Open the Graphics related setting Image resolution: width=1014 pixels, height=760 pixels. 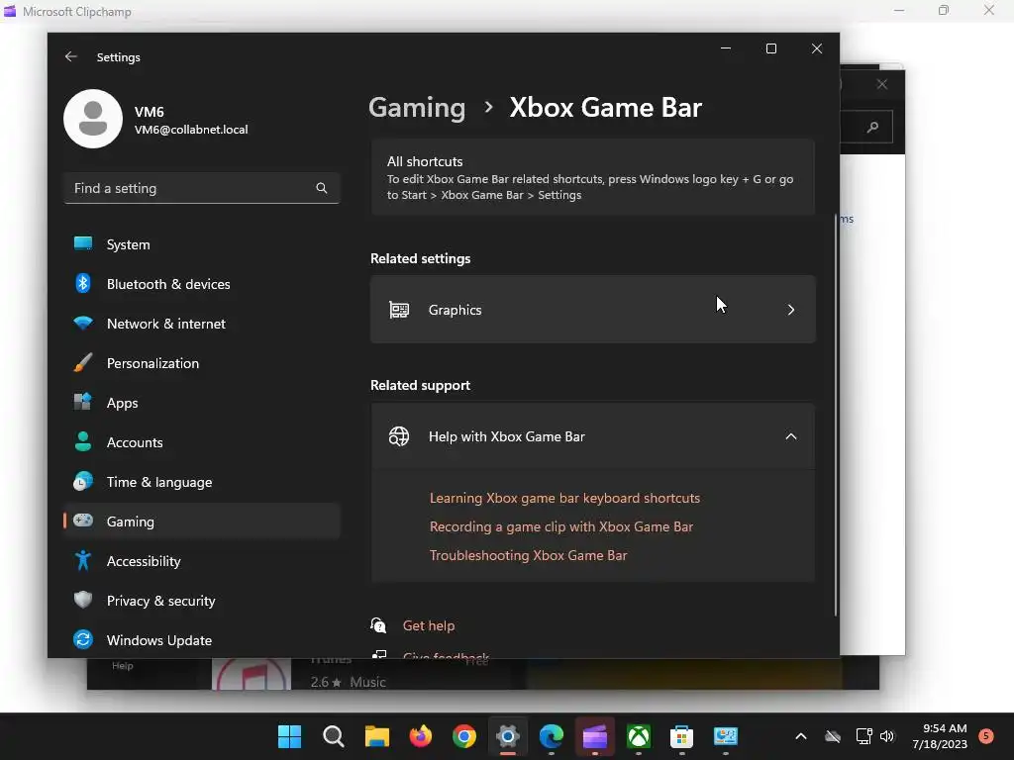point(592,310)
